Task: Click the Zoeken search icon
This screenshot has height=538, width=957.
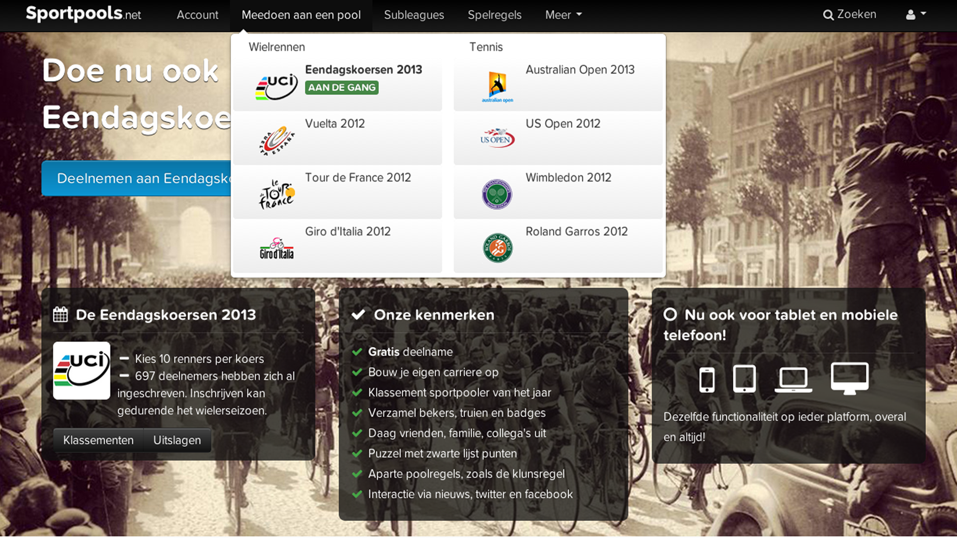Action: [x=828, y=15]
